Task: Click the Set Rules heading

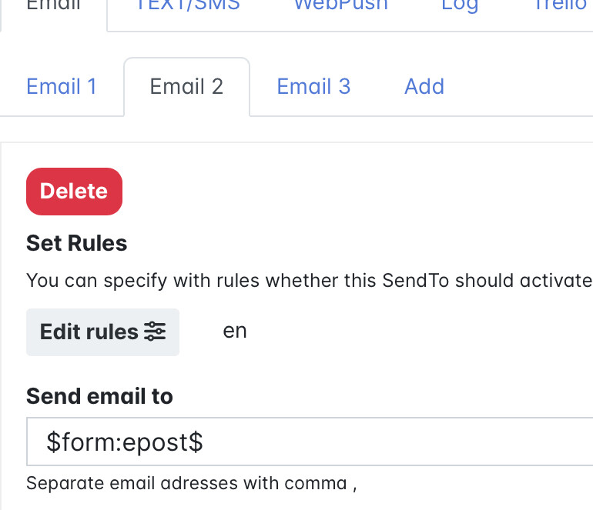Action: pyautogui.click(x=76, y=244)
